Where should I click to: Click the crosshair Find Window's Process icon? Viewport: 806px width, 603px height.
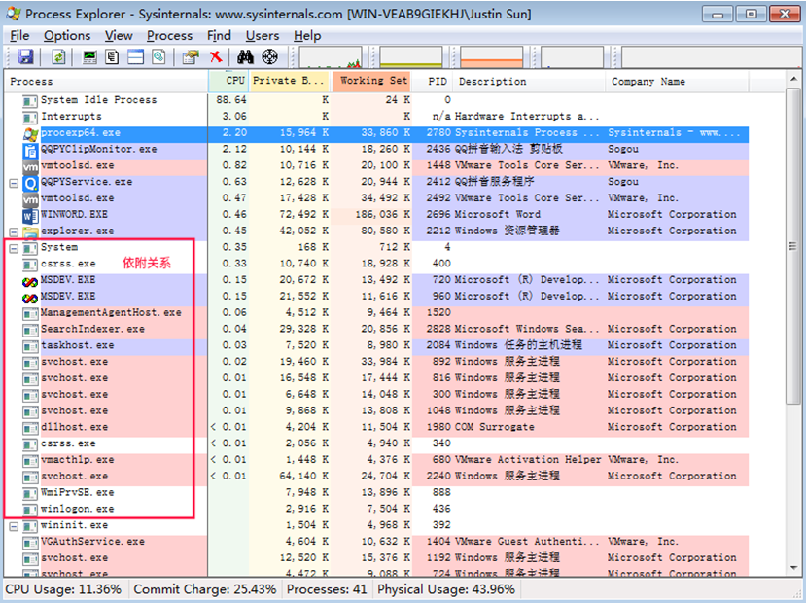(x=270, y=56)
